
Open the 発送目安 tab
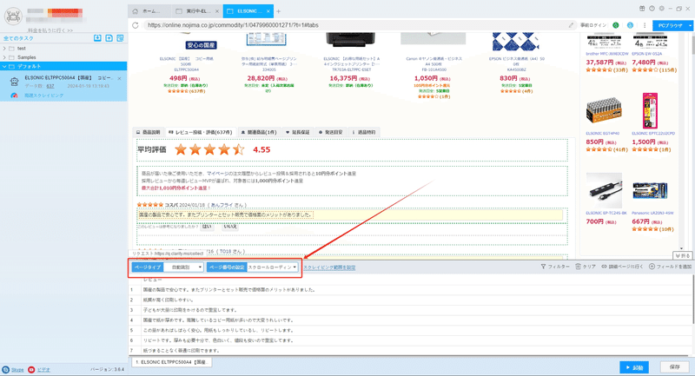330,132
